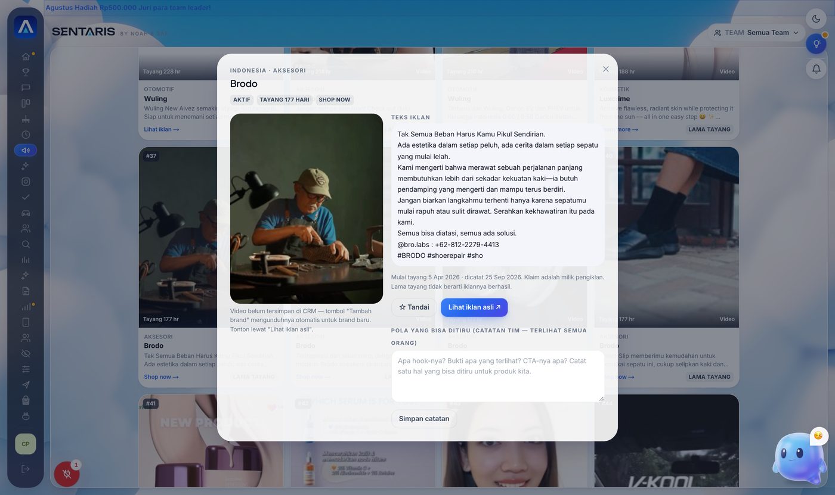Open the chat message icon in sidebar
This screenshot has width=835, height=495.
[x=26, y=88]
